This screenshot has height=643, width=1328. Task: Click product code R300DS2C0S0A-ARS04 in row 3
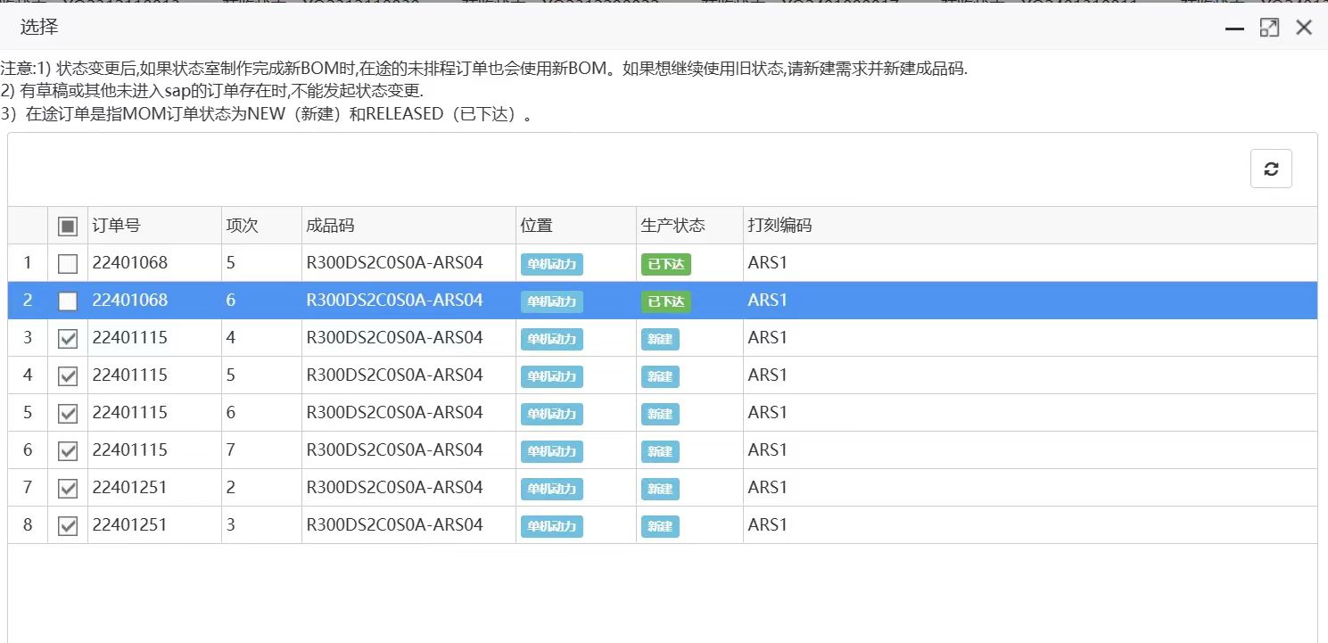pos(394,338)
